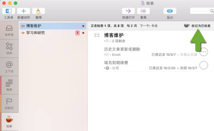Image resolution: width=214 pixels, height=131 pixels.
Task: Click the coffee cup icon beside 标记为已检查
Action: click(x=187, y=26)
